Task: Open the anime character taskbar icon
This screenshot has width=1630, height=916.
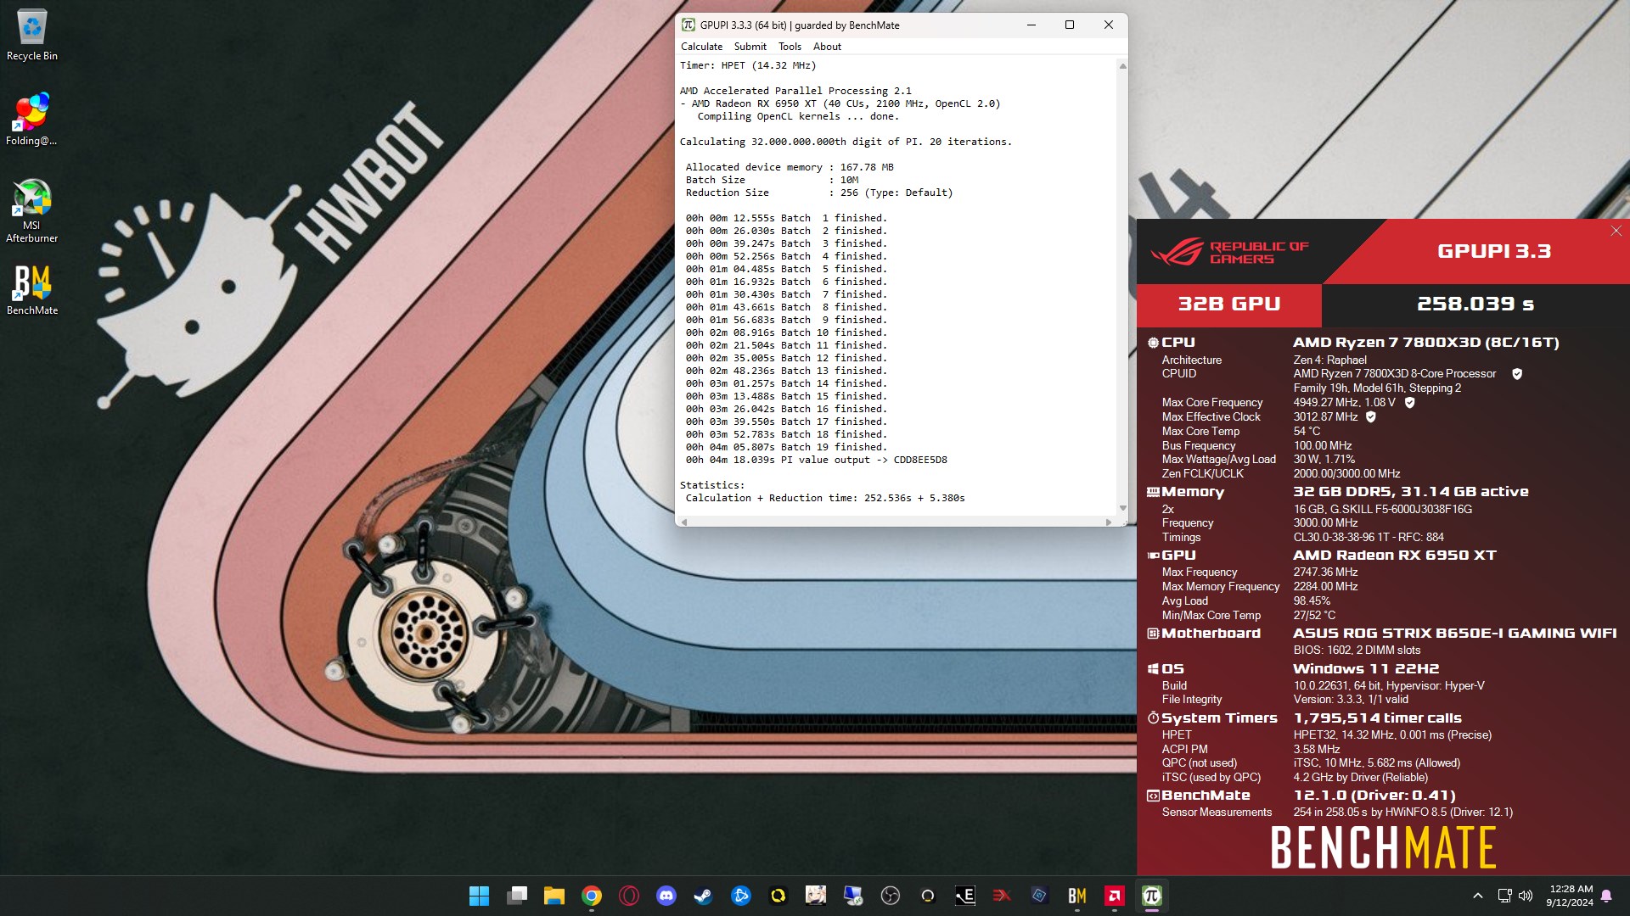Action: [816, 896]
